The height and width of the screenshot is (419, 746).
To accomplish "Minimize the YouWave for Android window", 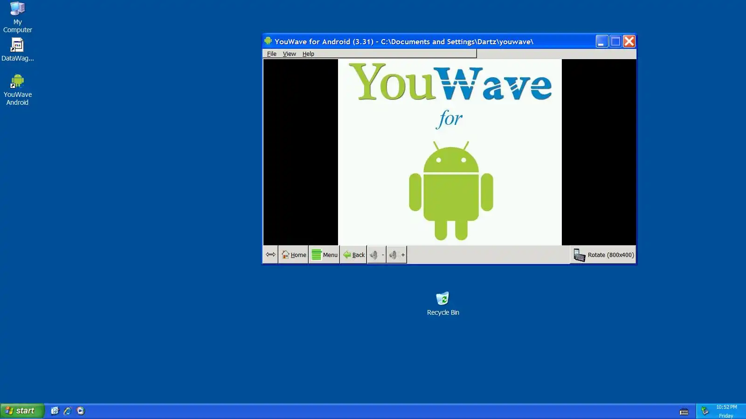I will tap(602, 41).
